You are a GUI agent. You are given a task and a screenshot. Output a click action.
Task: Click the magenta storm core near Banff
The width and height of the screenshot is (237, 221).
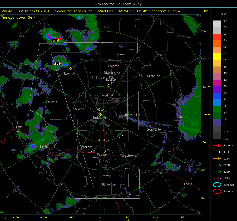32,146
